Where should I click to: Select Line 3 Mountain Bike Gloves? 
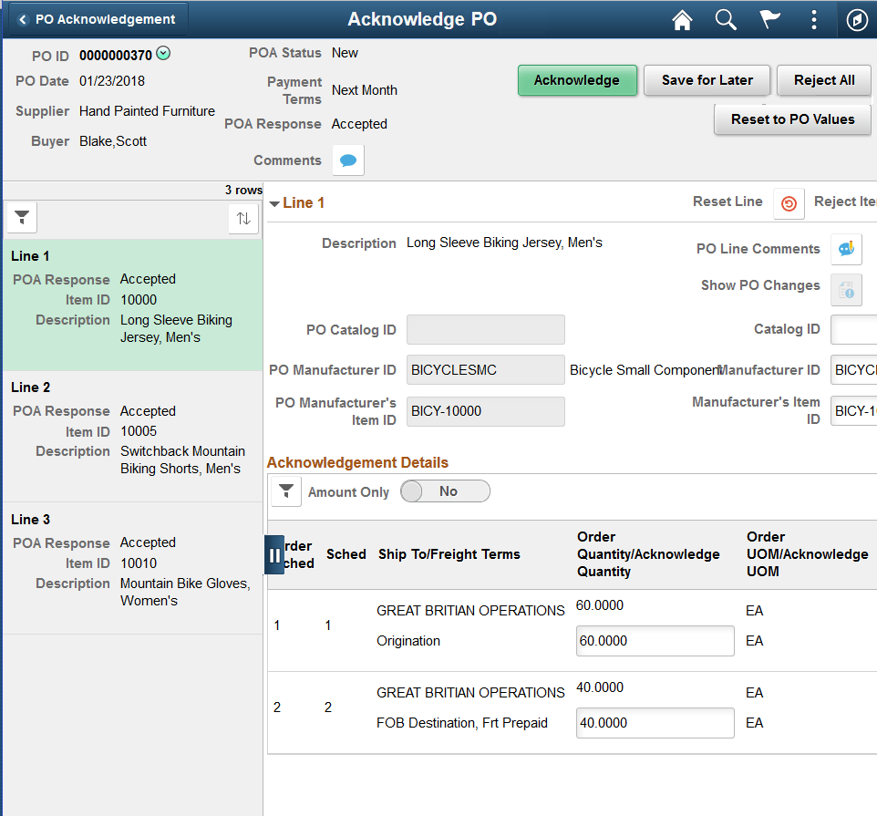coord(133,568)
